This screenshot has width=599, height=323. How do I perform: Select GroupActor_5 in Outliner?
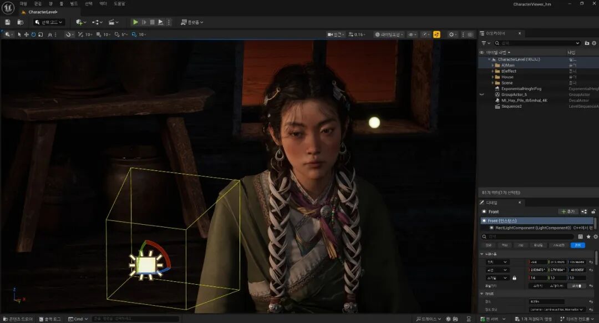tap(514, 94)
